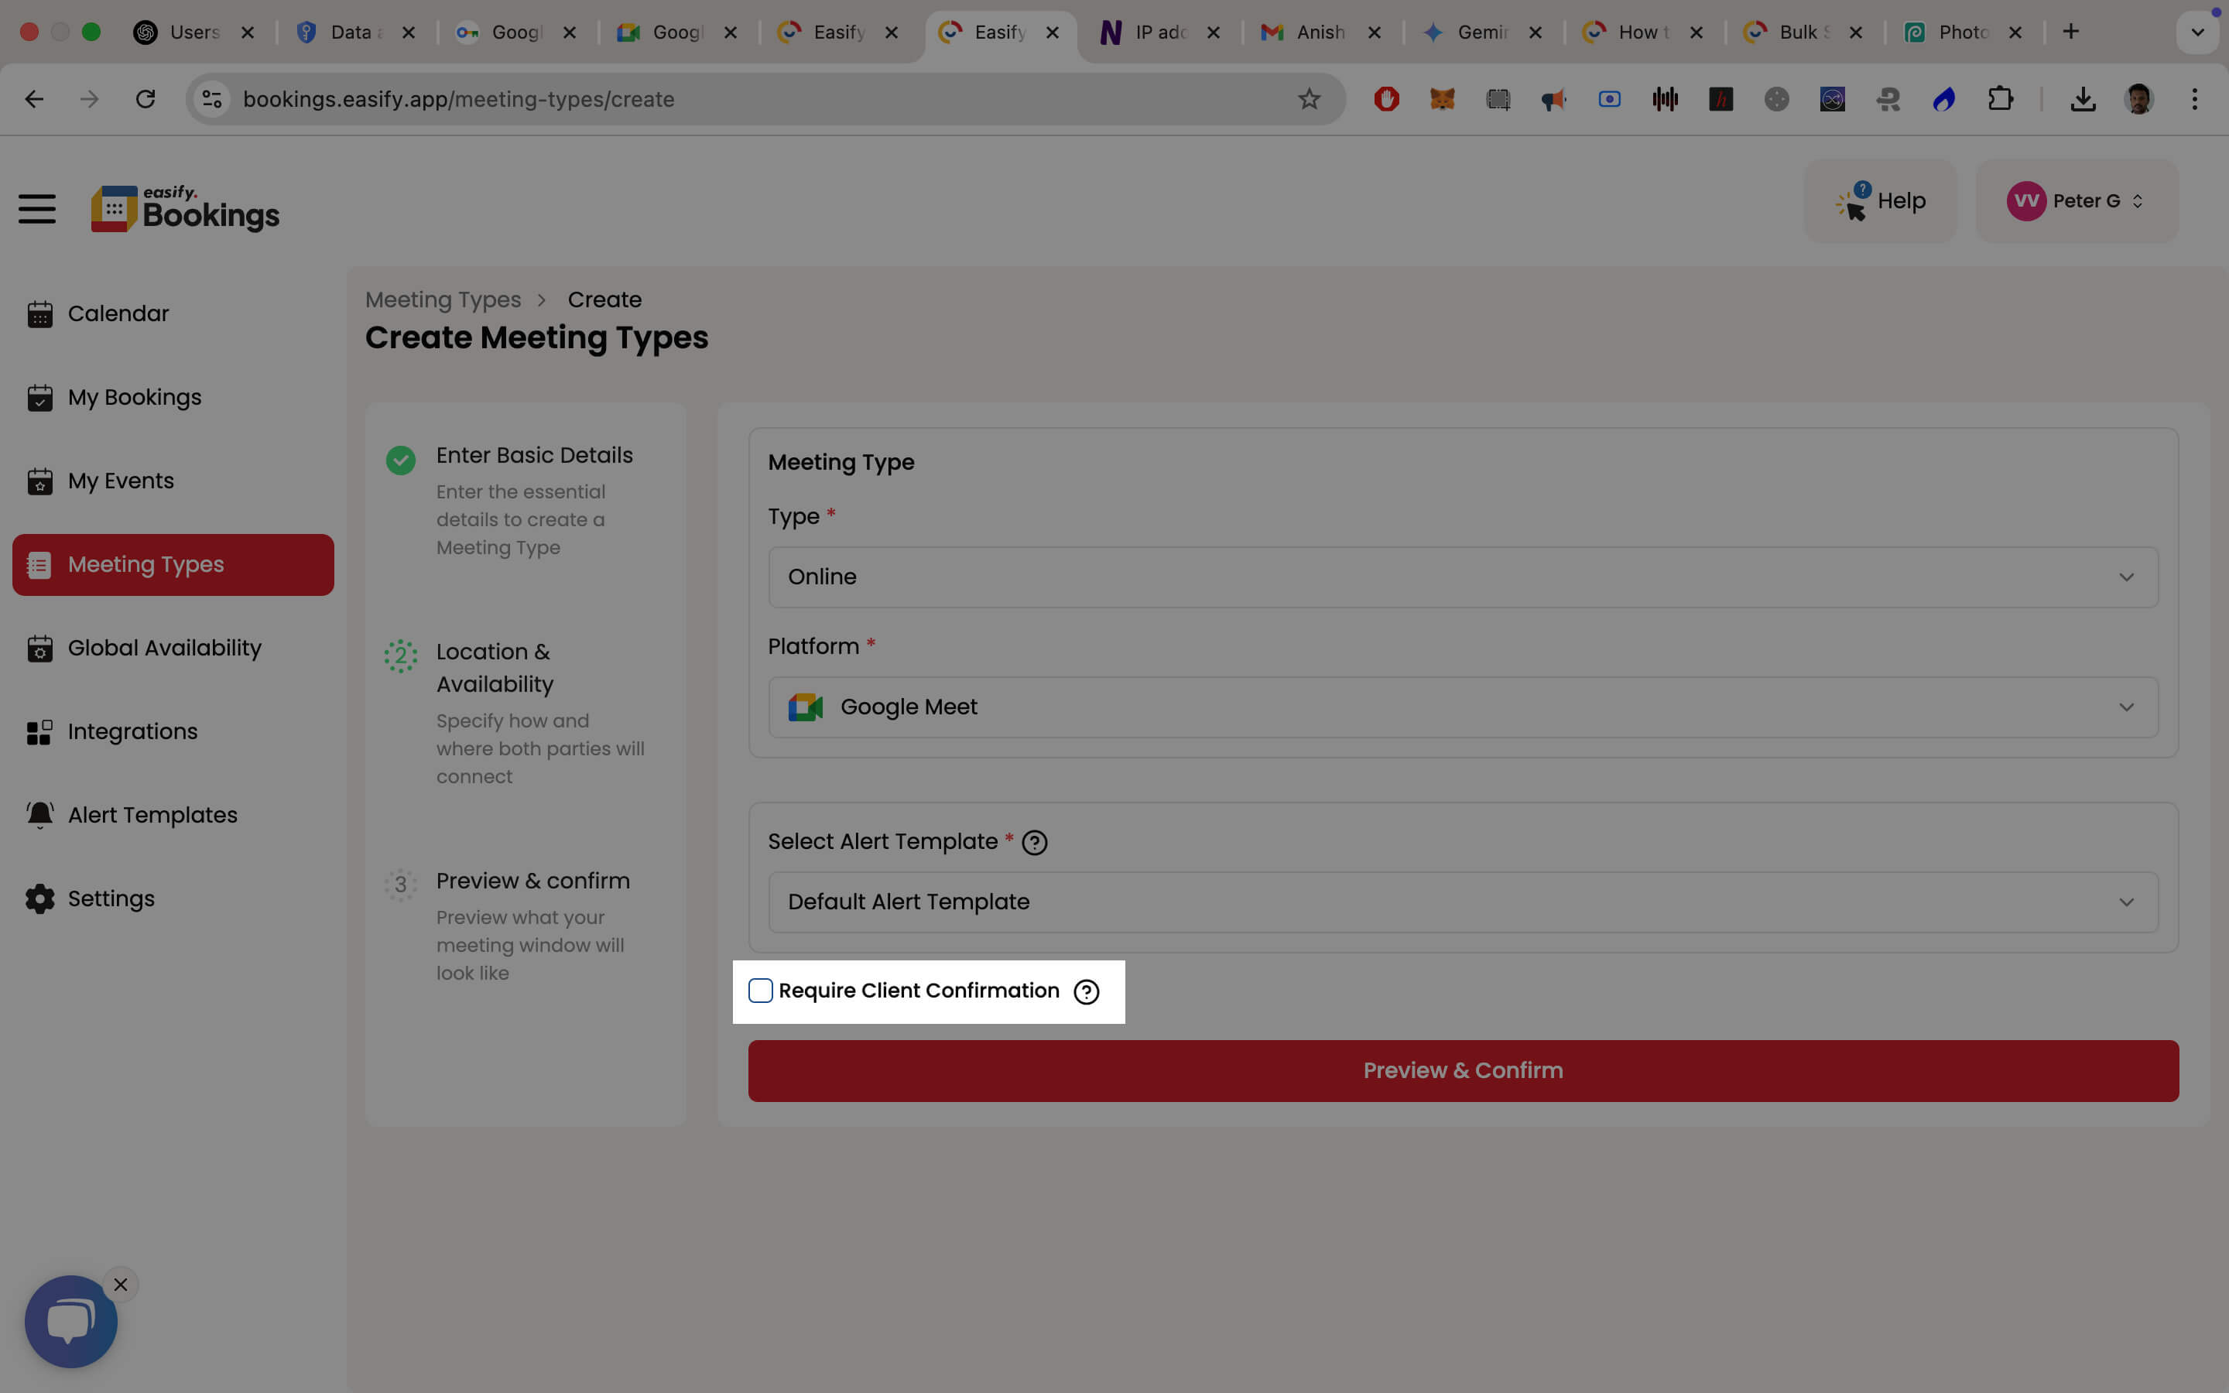Open Alert Templates sidebar item

[x=152, y=816]
